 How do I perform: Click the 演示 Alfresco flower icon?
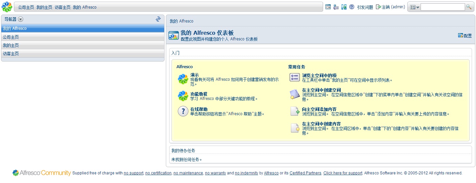(x=183, y=79)
